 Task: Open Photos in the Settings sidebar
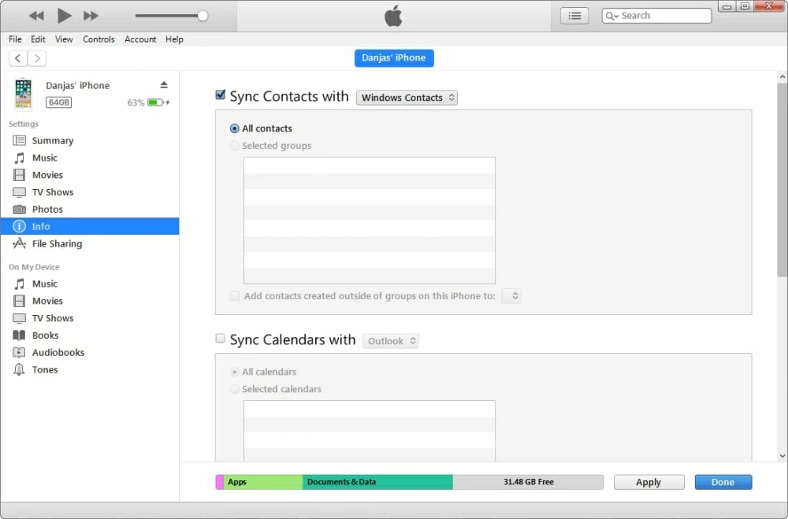pos(47,209)
